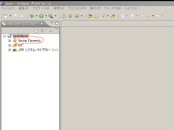The height and width of the screenshot is (130, 174).
Task: Select the HelloWorld project
Action: 20,36
